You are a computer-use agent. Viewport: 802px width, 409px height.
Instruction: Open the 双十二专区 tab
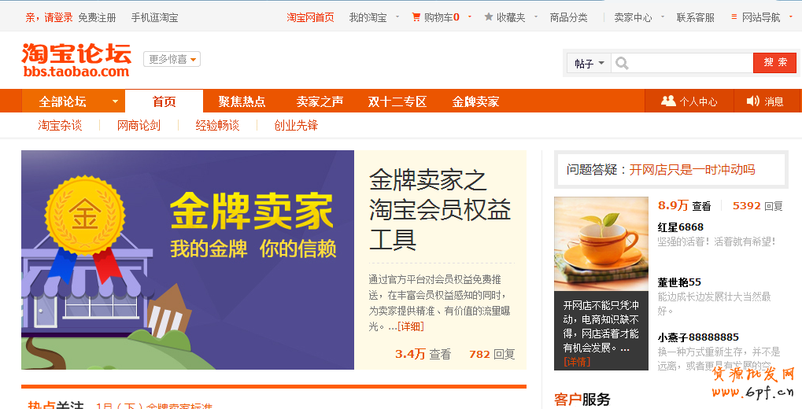point(397,101)
